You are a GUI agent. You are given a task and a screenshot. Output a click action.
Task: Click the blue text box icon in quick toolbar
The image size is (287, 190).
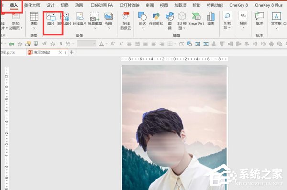pyautogui.click(x=198, y=44)
